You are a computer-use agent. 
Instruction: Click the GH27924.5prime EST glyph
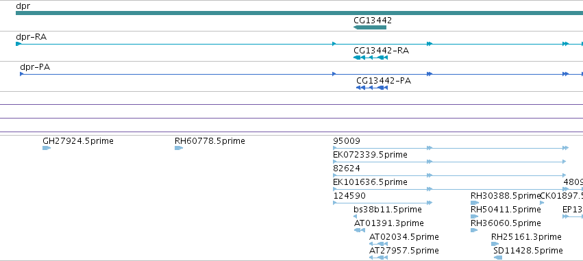[47, 148]
